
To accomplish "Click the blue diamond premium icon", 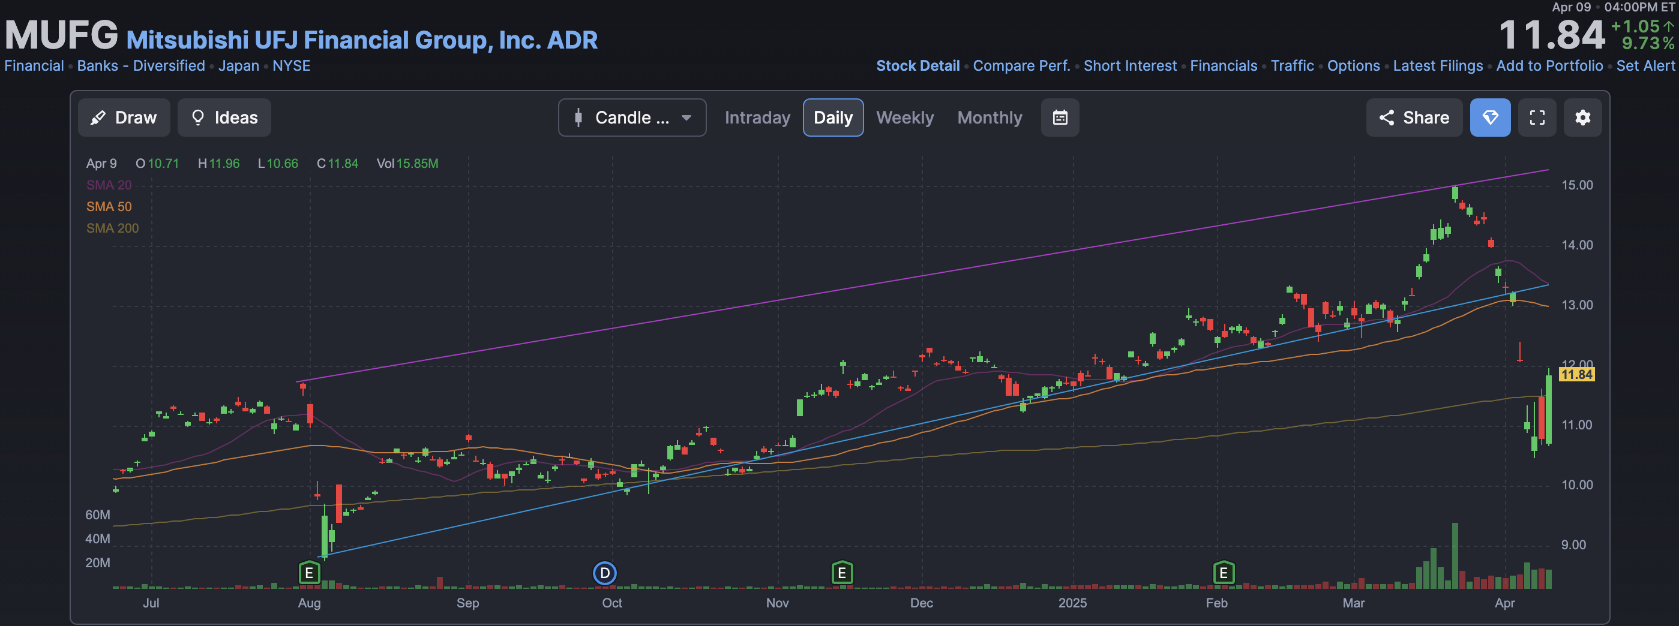I will [1490, 118].
